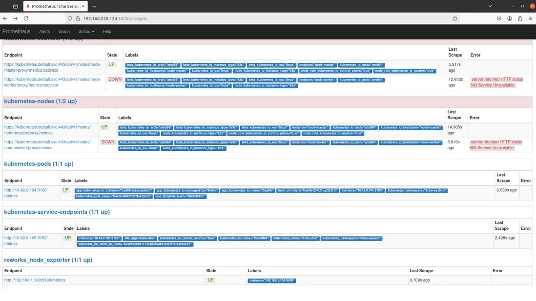Reload the Prometheus targets page
This screenshot has width=536, height=301.
tap(26, 19)
